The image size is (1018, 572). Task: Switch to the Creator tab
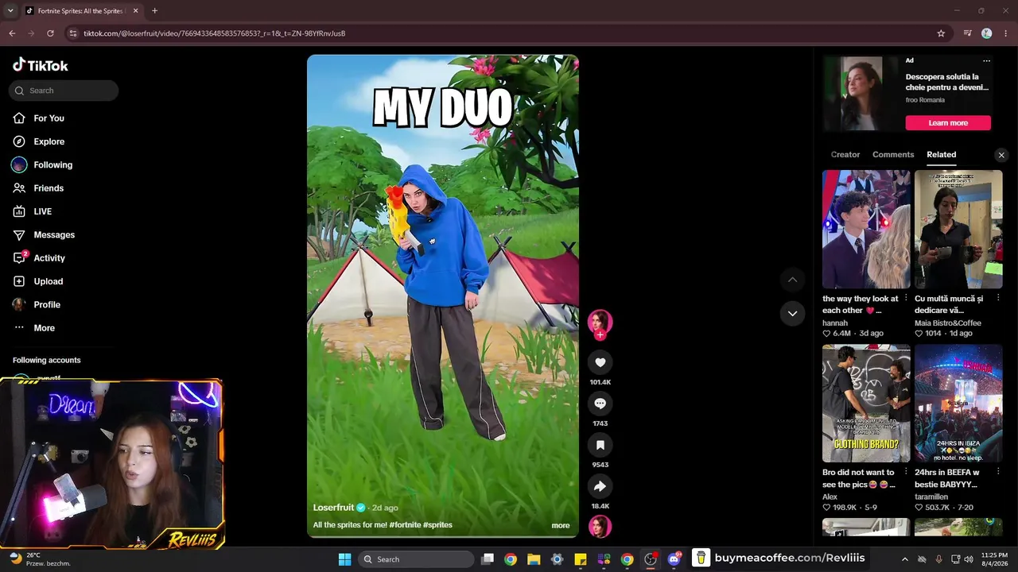tap(845, 155)
